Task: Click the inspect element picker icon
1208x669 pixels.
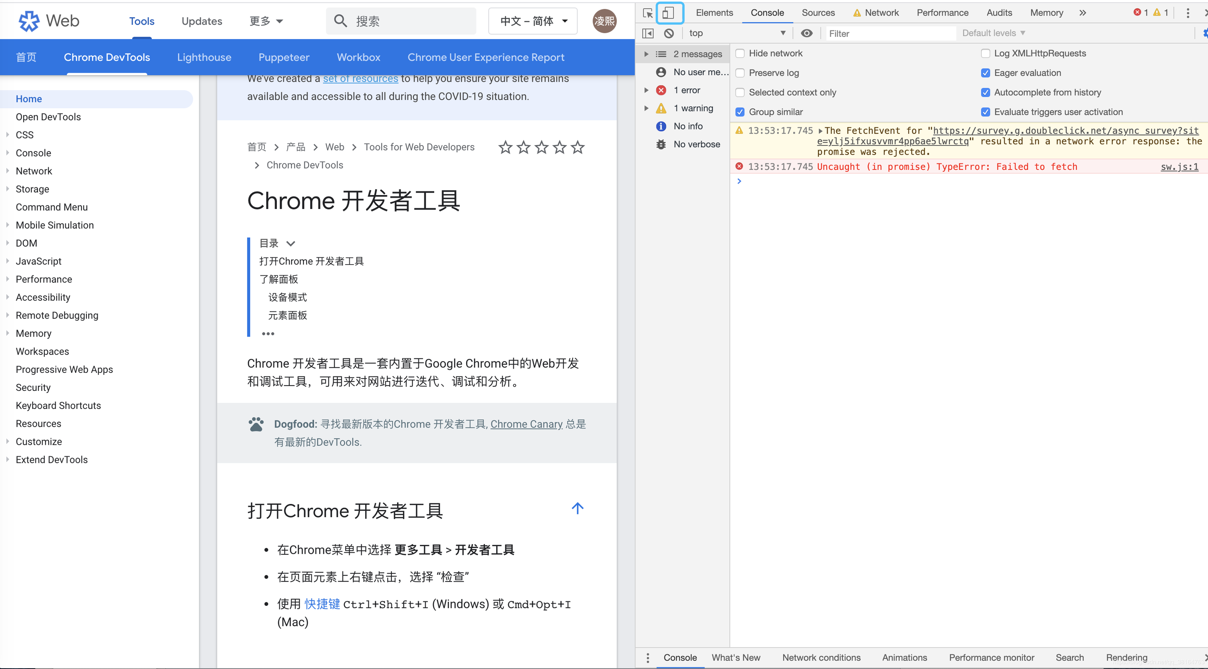Action: (x=648, y=13)
